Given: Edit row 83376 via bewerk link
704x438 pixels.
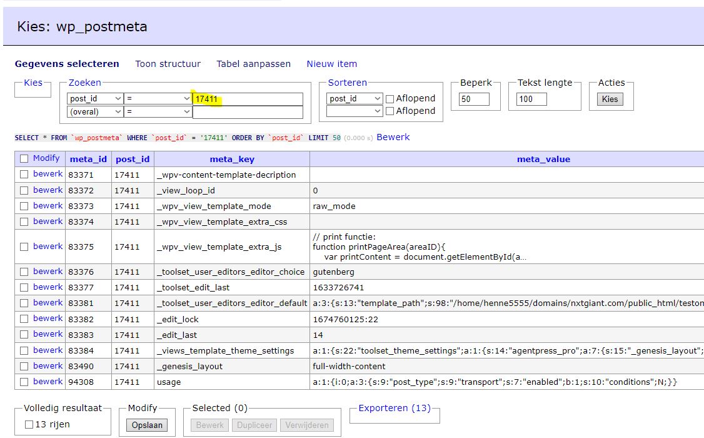Looking at the screenshot, I should (48, 272).
